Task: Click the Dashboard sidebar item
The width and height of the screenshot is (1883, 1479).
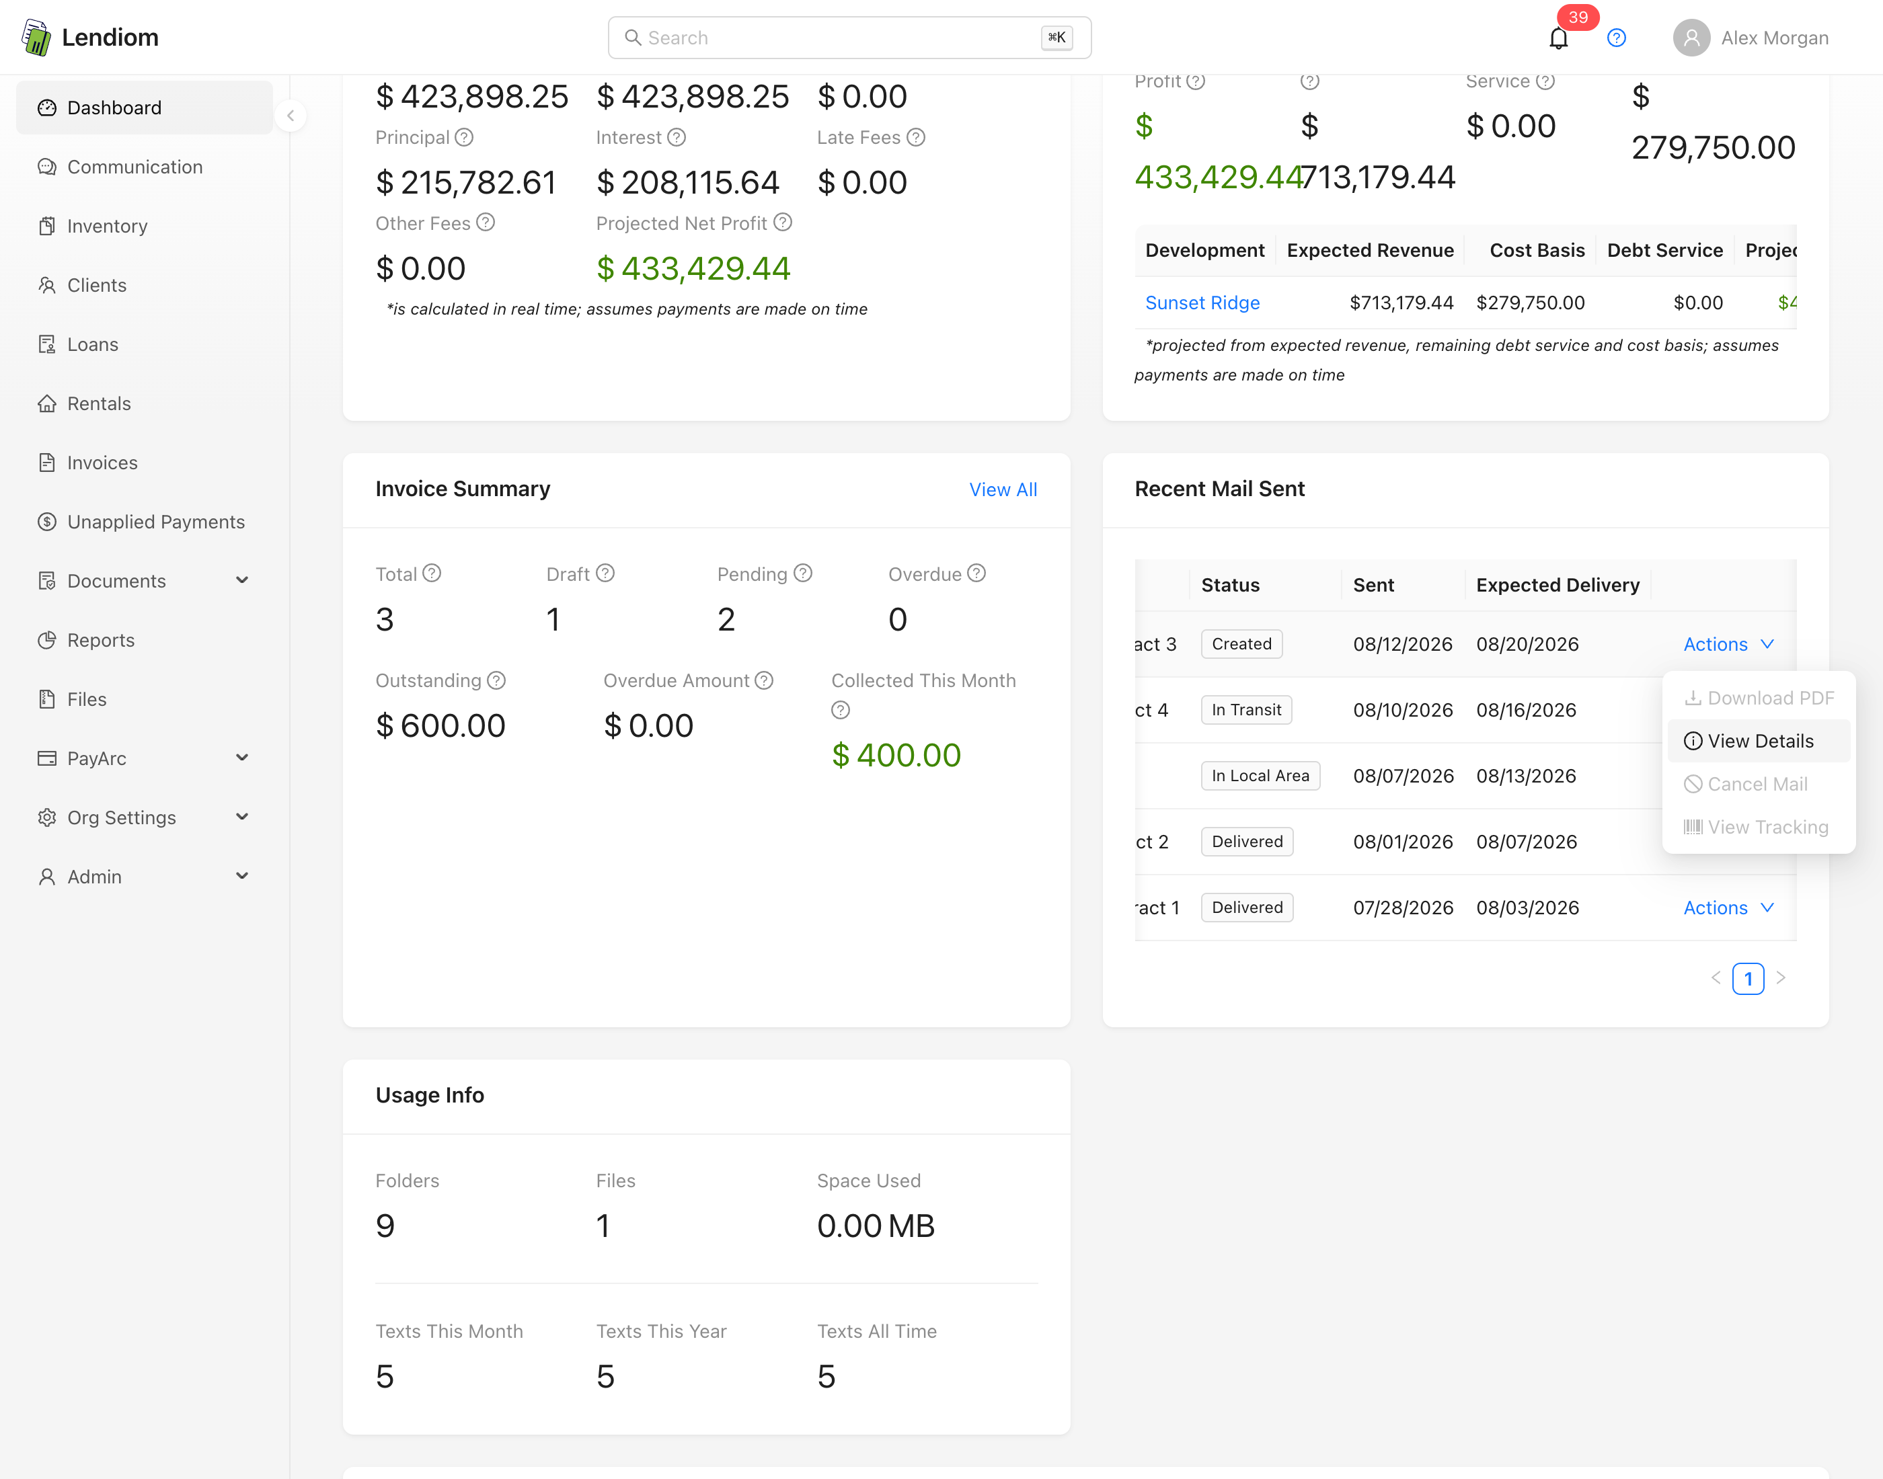Action: (145, 108)
